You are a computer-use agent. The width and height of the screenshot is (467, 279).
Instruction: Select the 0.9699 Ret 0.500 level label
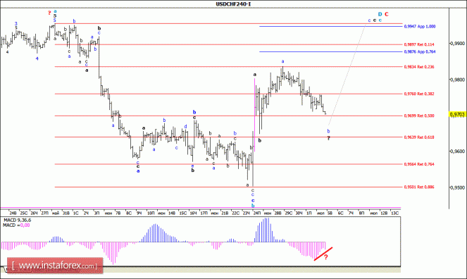click(419, 116)
